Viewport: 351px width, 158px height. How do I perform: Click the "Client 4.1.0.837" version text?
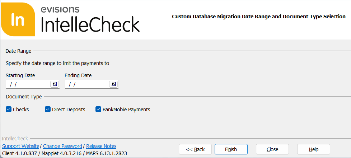click(19, 154)
